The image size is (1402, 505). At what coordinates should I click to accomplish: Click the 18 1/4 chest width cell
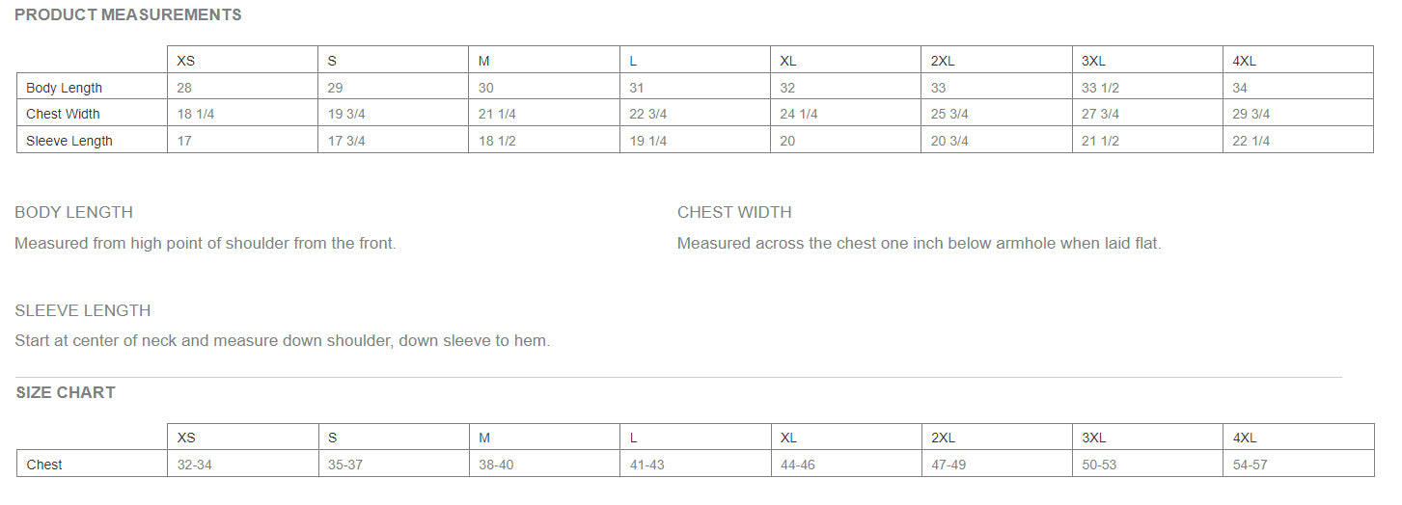click(x=196, y=114)
